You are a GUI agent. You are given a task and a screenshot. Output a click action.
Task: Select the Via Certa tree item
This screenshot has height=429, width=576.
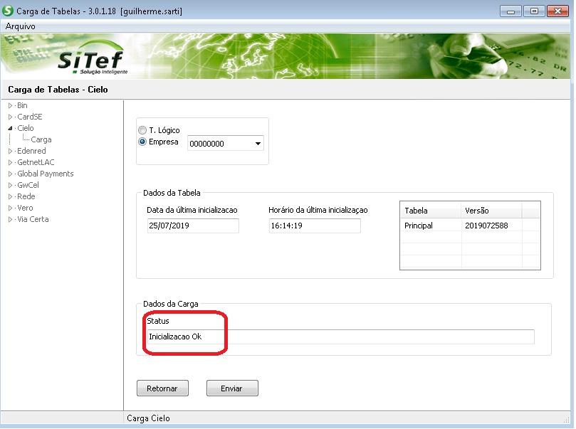click(33, 219)
